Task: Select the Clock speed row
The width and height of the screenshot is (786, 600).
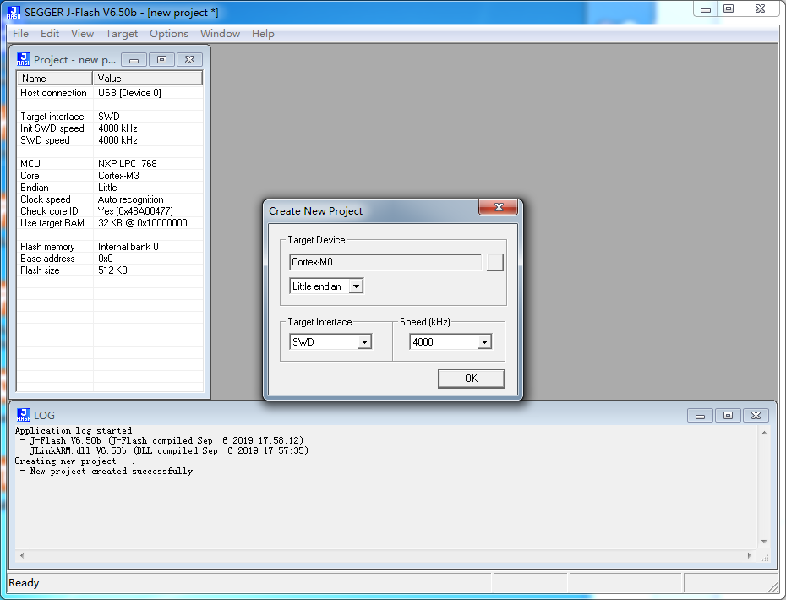Action: tap(110, 199)
